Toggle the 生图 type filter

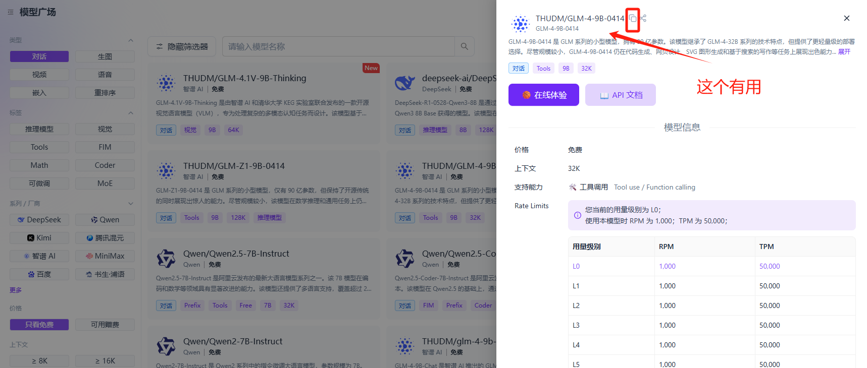click(105, 56)
